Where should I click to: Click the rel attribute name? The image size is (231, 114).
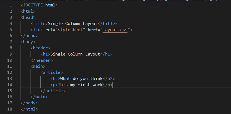coord(49,30)
